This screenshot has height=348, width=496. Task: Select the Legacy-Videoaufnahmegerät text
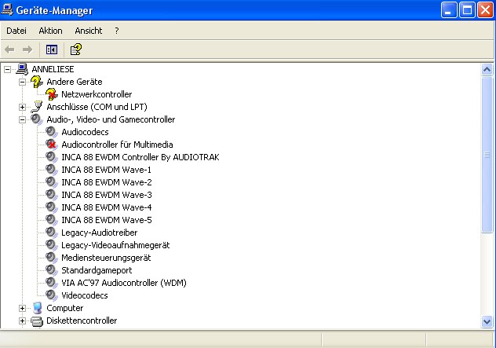pyautogui.click(x=115, y=245)
